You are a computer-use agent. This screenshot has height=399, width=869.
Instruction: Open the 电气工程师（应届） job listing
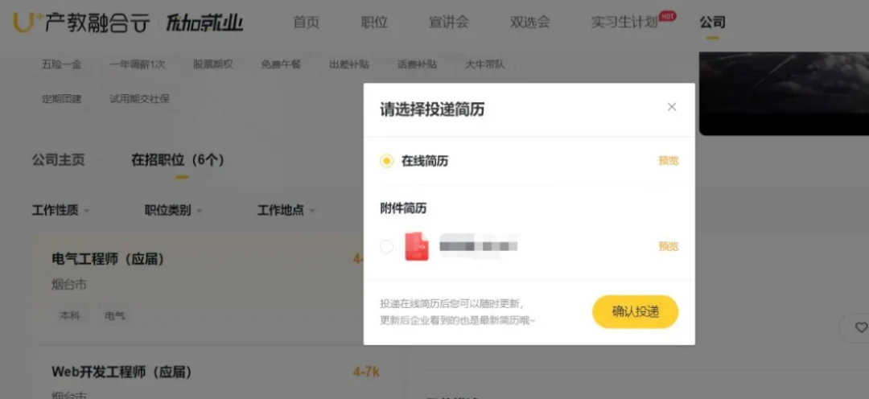coord(109,259)
